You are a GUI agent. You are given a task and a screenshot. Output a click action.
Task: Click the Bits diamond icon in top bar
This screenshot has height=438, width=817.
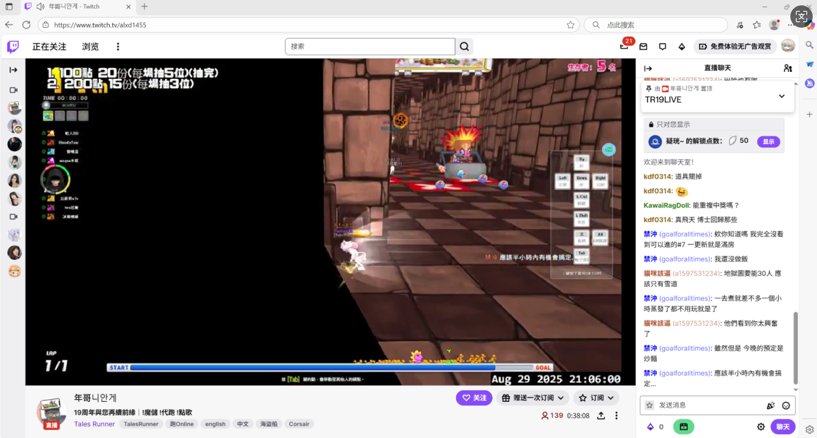tap(682, 46)
